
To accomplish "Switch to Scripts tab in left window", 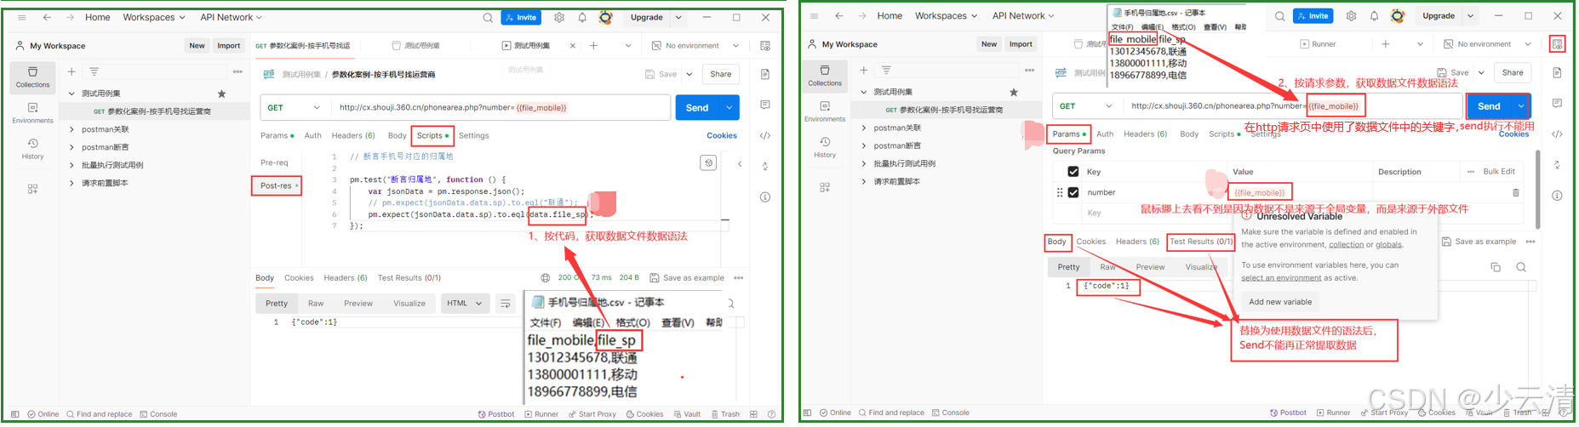I will pyautogui.click(x=432, y=135).
